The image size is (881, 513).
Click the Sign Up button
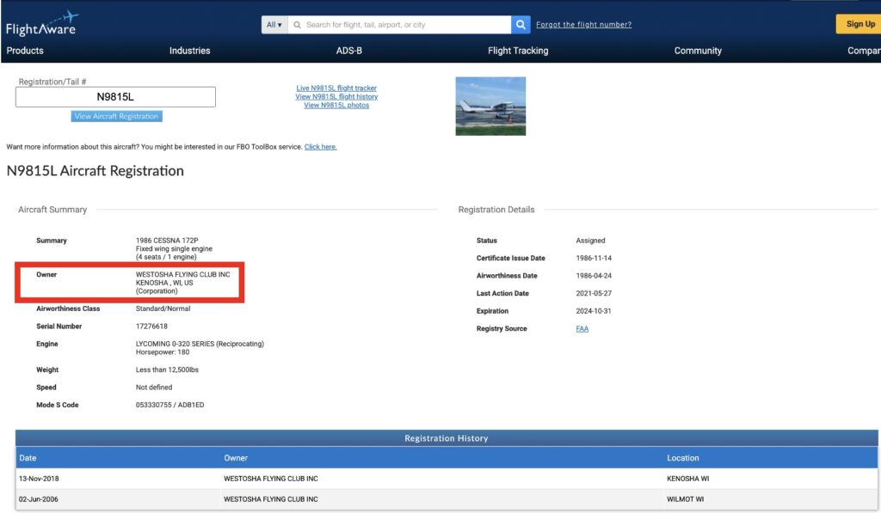859,24
